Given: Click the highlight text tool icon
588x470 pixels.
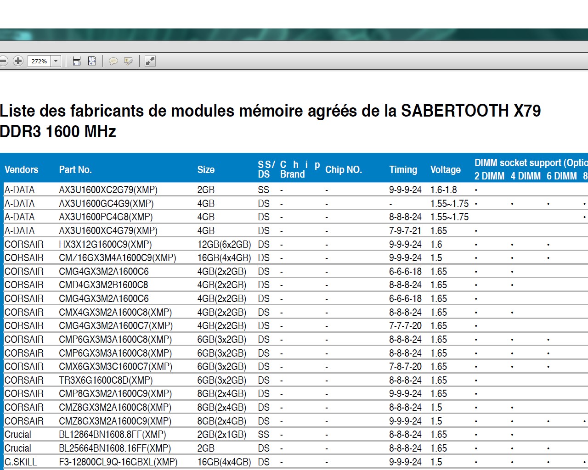Looking at the screenshot, I should [x=129, y=61].
